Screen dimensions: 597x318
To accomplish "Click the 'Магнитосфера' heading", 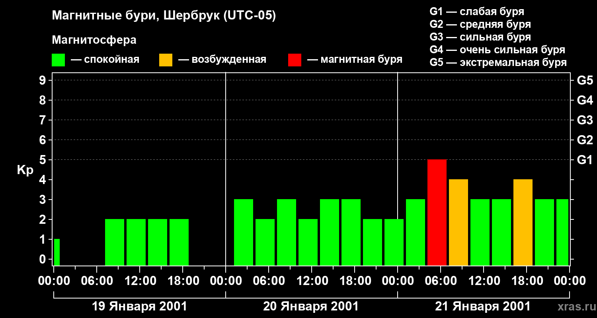I will click(94, 40).
